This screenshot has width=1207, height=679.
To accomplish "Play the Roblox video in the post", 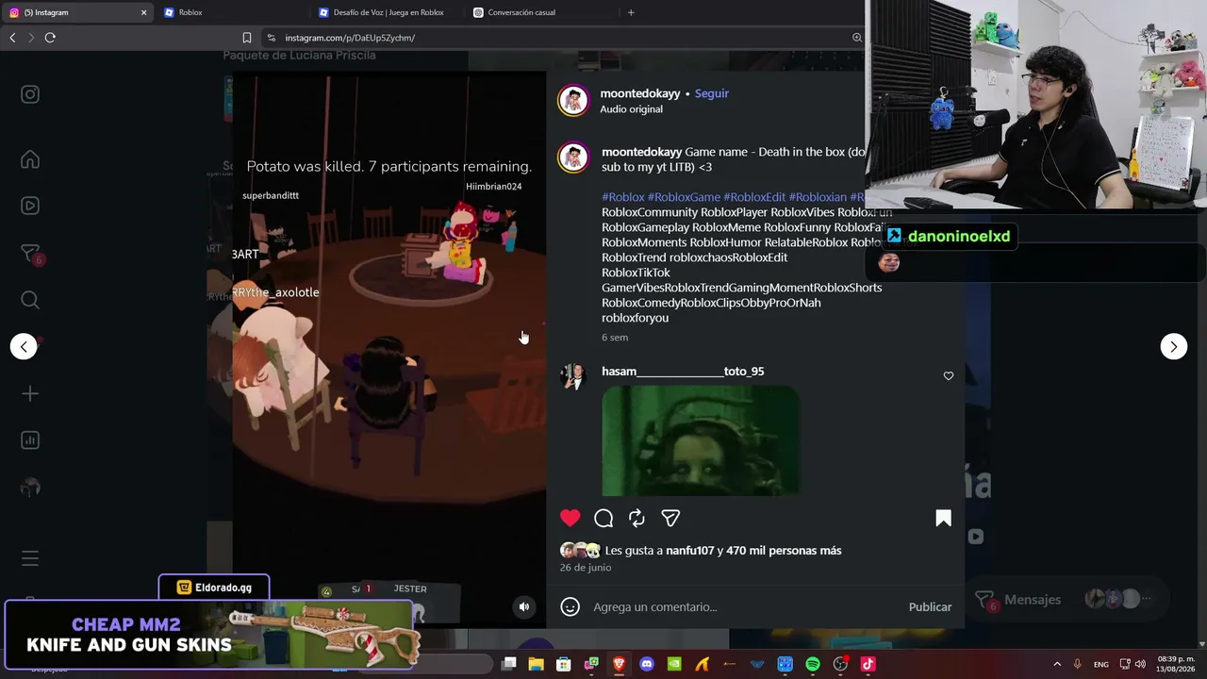I will coord(389,349).
